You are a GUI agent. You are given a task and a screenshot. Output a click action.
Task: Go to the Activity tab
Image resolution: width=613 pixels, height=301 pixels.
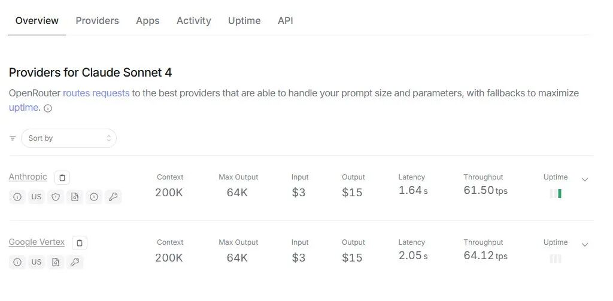(x=193, y=21)
